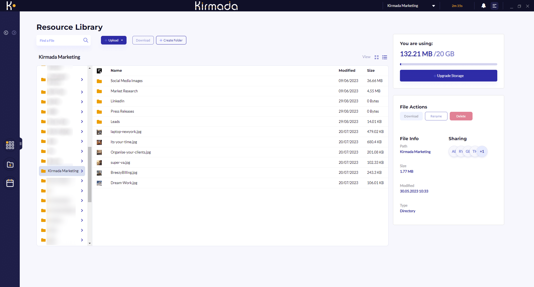Click the select-all icon beside Name header
The height and width of the screenshot is (287, 534).
click(x=99, y=71)
